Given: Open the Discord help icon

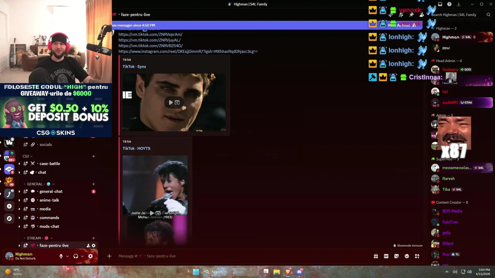Looking at the screenshot, I should [449, 4].
